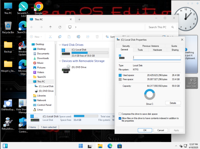Screen dimensions: 200x149
Task: Collapse Devices with Removable Storage group
Action: [60, 61]
